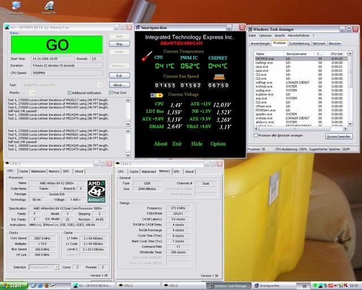Viewport: 362px width, 290px height.
Task: Click title bar icon of CPU-Z window showing memory timings
Action: [118, 164]
